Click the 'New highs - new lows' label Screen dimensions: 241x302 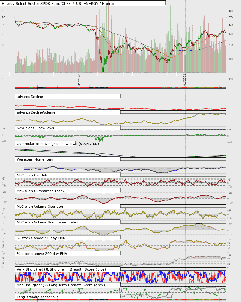pyautogui.click(x=35, y=128)
